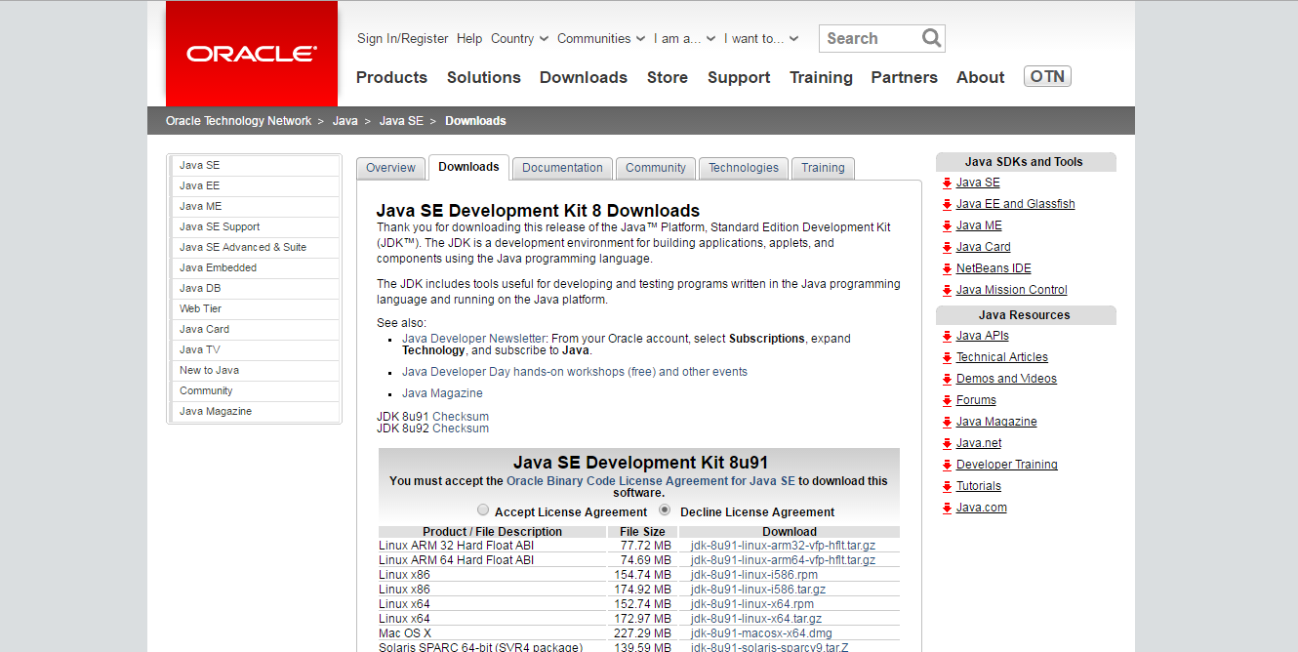The width and height of the screenshot is (1298, 652).
Task: Select Java Embedded in left menu
Action: pyautogui.click(x=218, y=267)
